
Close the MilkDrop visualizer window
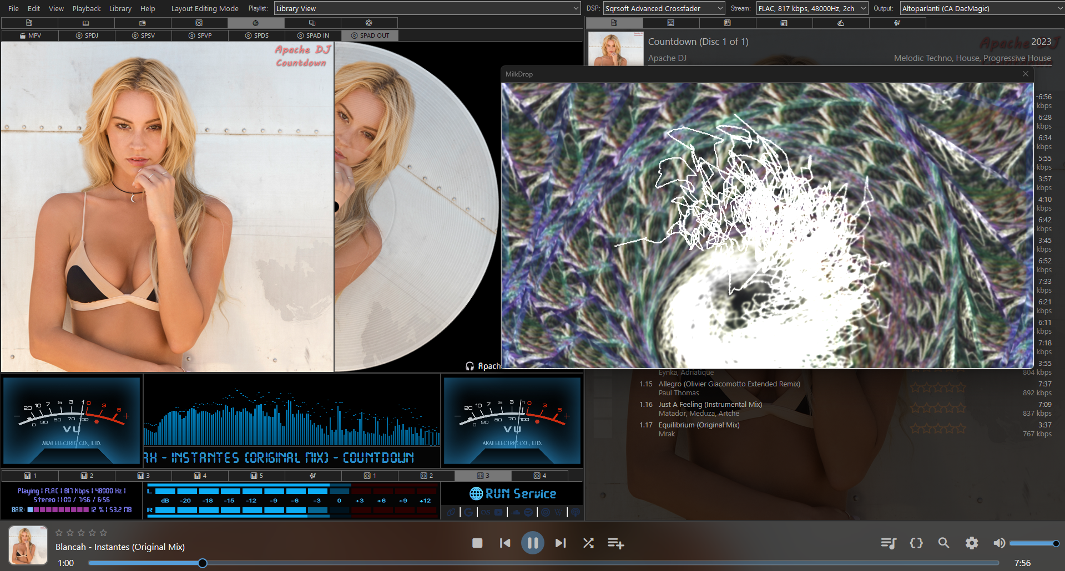[x=1026, y=74]
